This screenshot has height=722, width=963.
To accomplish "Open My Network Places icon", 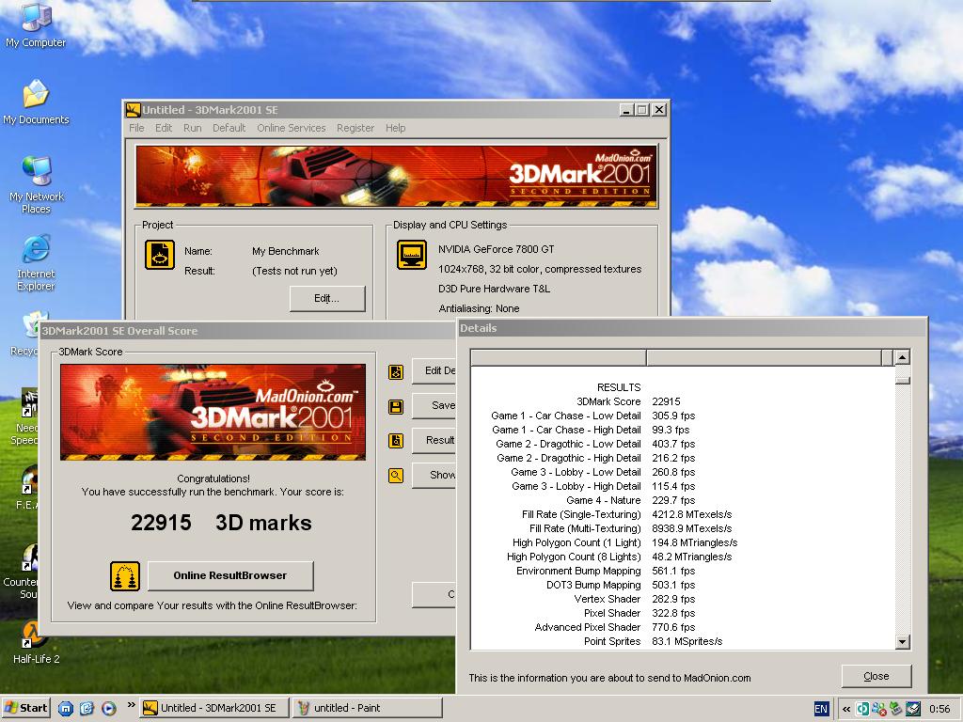I will (37, 185).
